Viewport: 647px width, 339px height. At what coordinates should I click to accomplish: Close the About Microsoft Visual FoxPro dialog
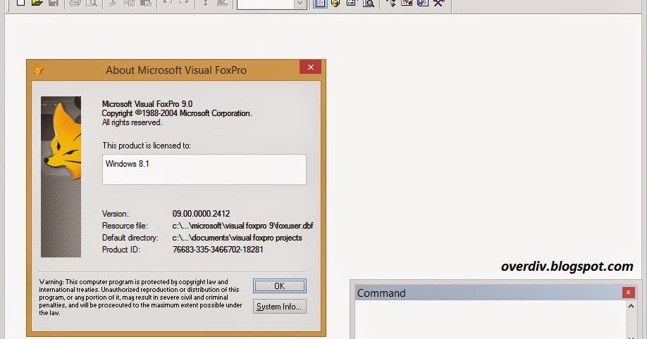point(311,67)
